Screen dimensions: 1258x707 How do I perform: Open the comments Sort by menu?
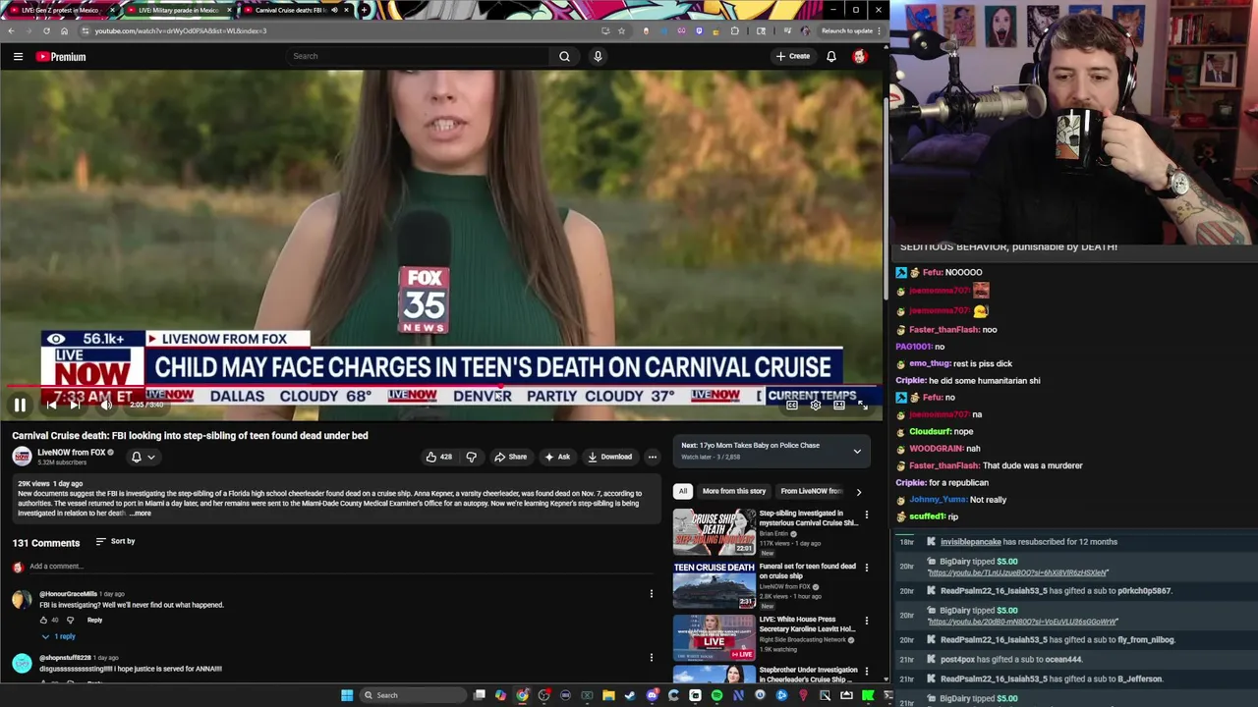click(x=115, y=541)
